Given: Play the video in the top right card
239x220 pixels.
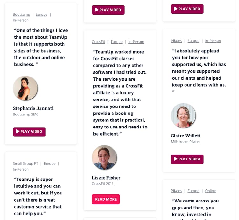Looking at the screenshot, I should (x=187, y=9).
